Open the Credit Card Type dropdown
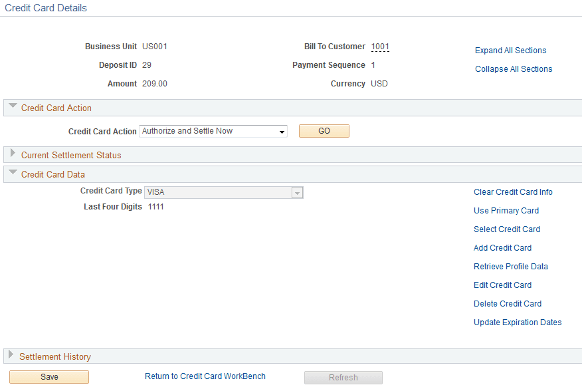 click(x=297, y=192)
